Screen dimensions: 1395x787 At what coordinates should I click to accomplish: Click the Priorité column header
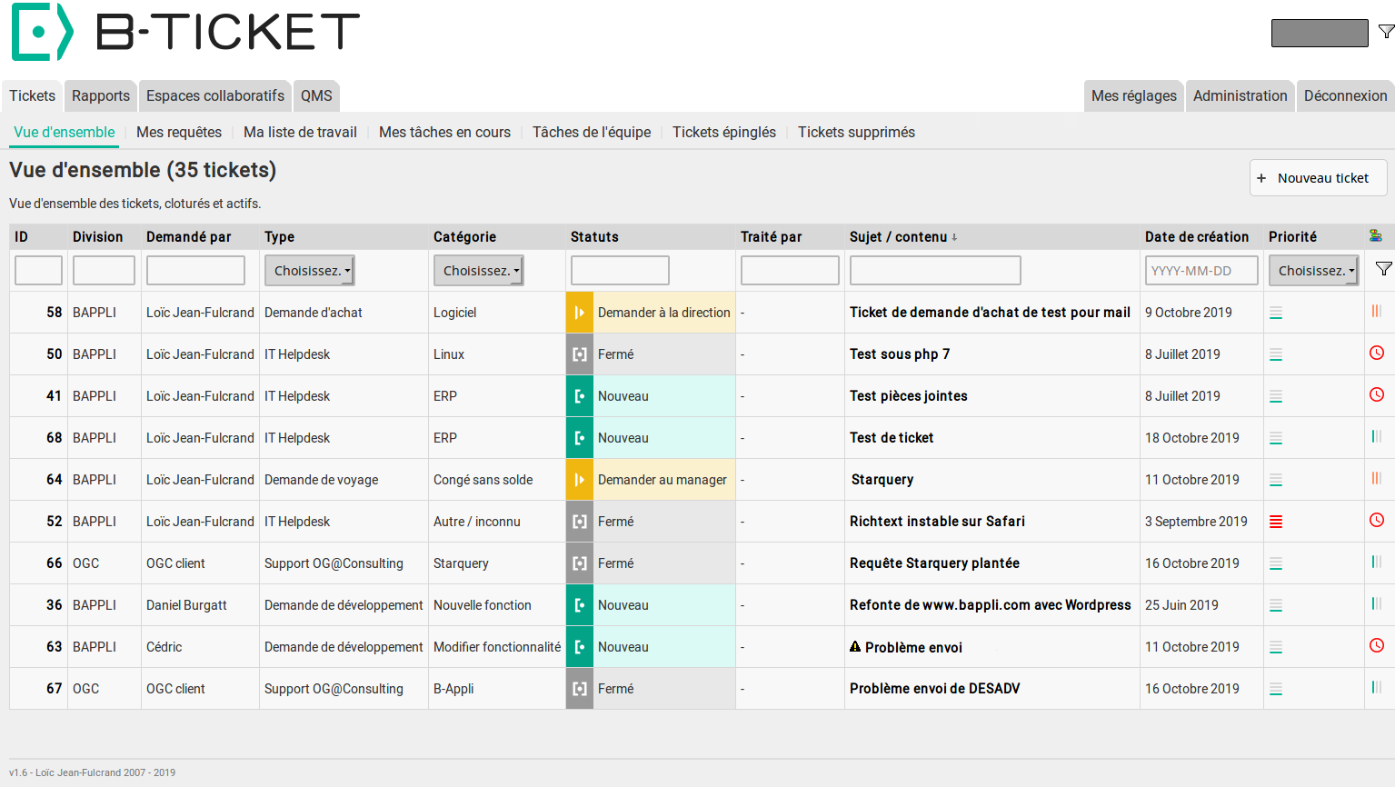[x=1292, y=237]
